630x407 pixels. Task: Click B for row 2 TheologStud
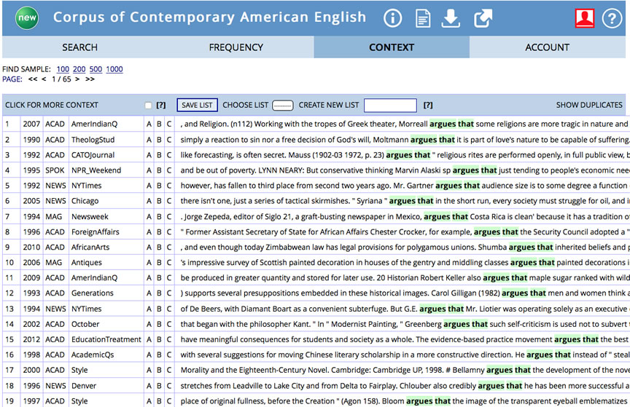(x=159, y=140)
